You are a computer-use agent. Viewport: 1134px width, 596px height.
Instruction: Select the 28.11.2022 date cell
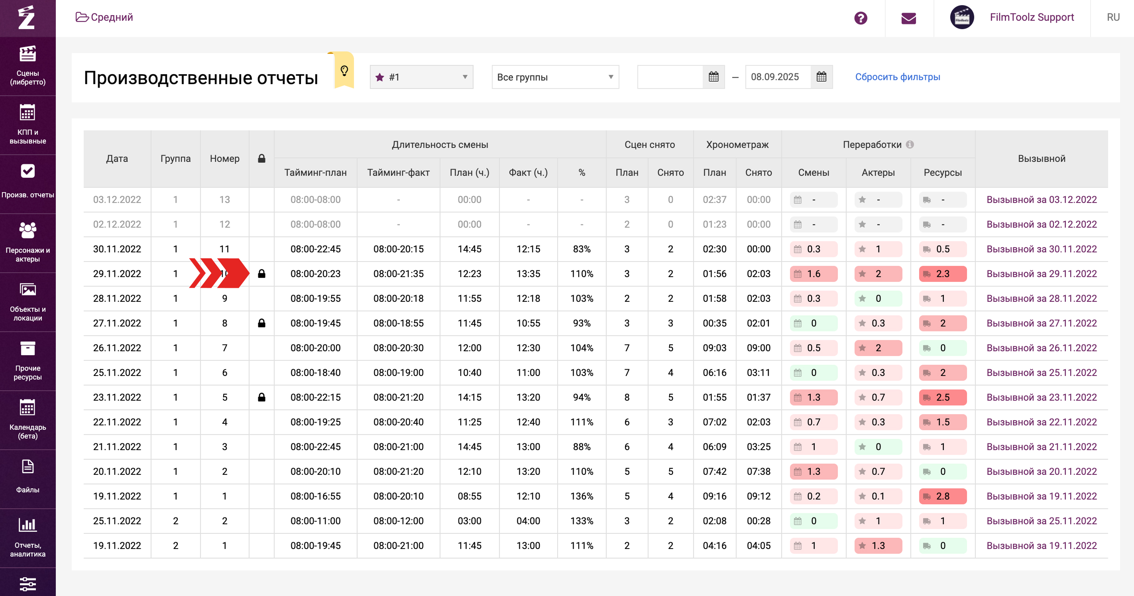click(x=117, y=299)
